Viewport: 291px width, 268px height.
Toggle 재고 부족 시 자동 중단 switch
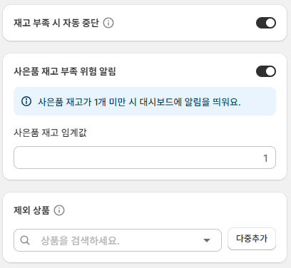click(266, 23)
